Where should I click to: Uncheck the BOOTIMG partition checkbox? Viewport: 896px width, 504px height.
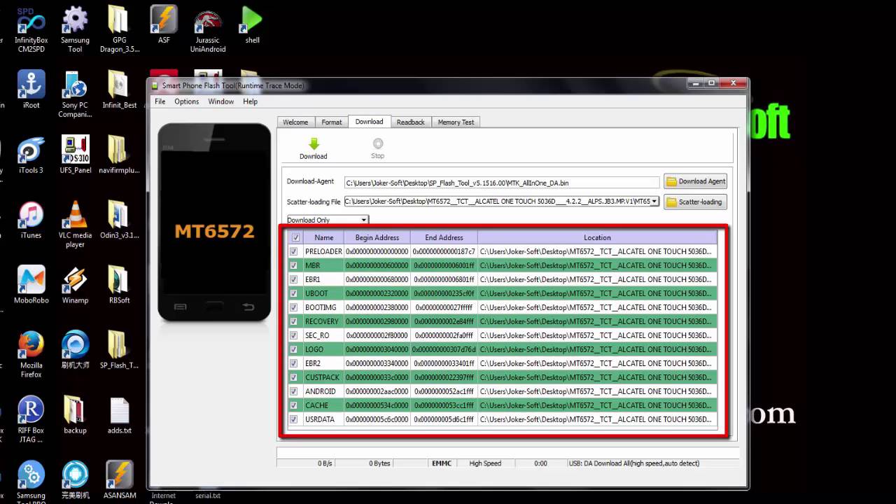pyautogui.click(x=293, y=307)
